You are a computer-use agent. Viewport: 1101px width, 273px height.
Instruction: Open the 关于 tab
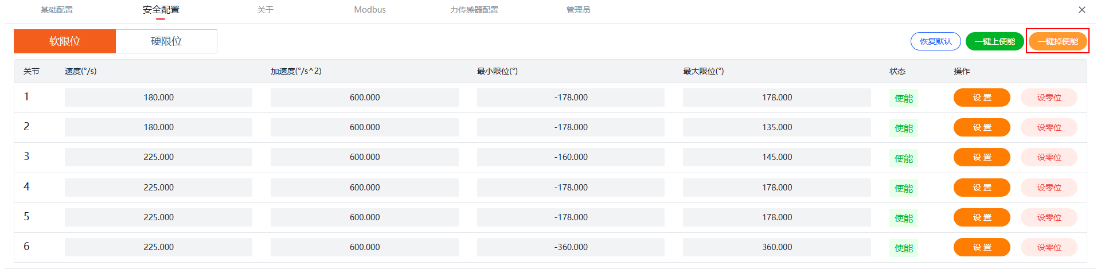point(266,10)
